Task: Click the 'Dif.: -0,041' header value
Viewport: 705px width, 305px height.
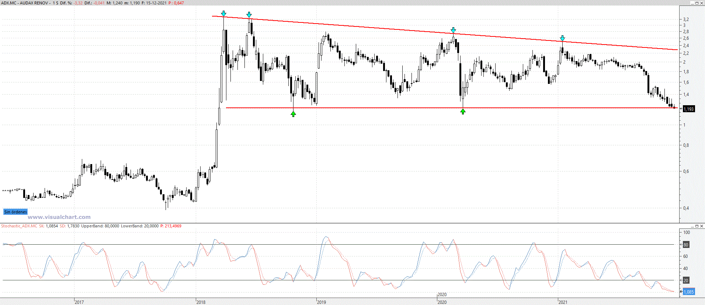Action: coord(94,3)
